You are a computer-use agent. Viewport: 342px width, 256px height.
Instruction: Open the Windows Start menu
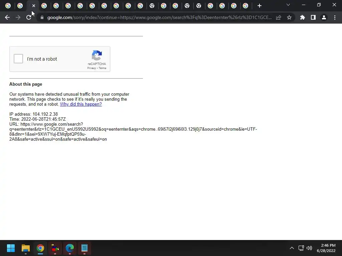(11, 248)
